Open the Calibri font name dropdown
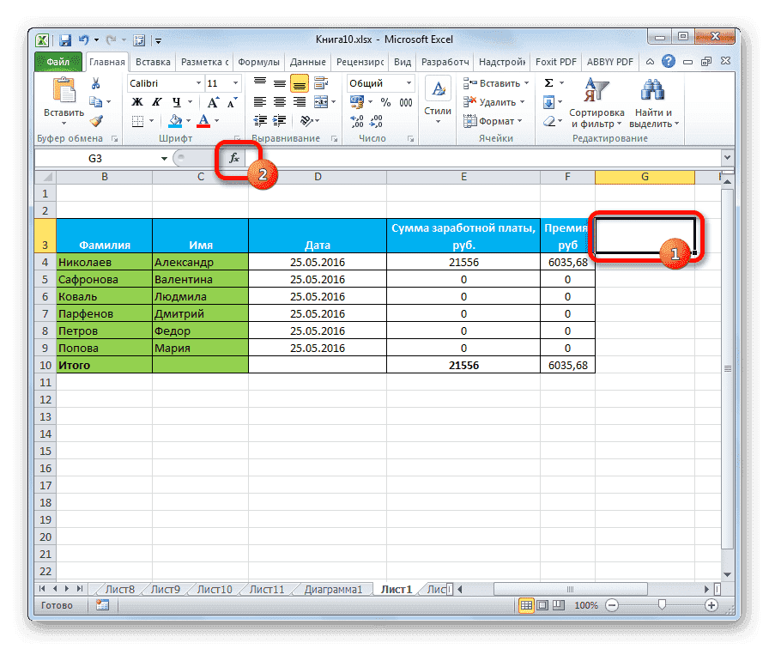 (x=197, y=83)
